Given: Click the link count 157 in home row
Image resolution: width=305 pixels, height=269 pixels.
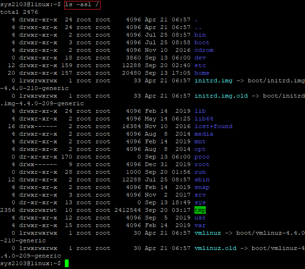Looking at the screenshot, I should click(x=67, y=73).
